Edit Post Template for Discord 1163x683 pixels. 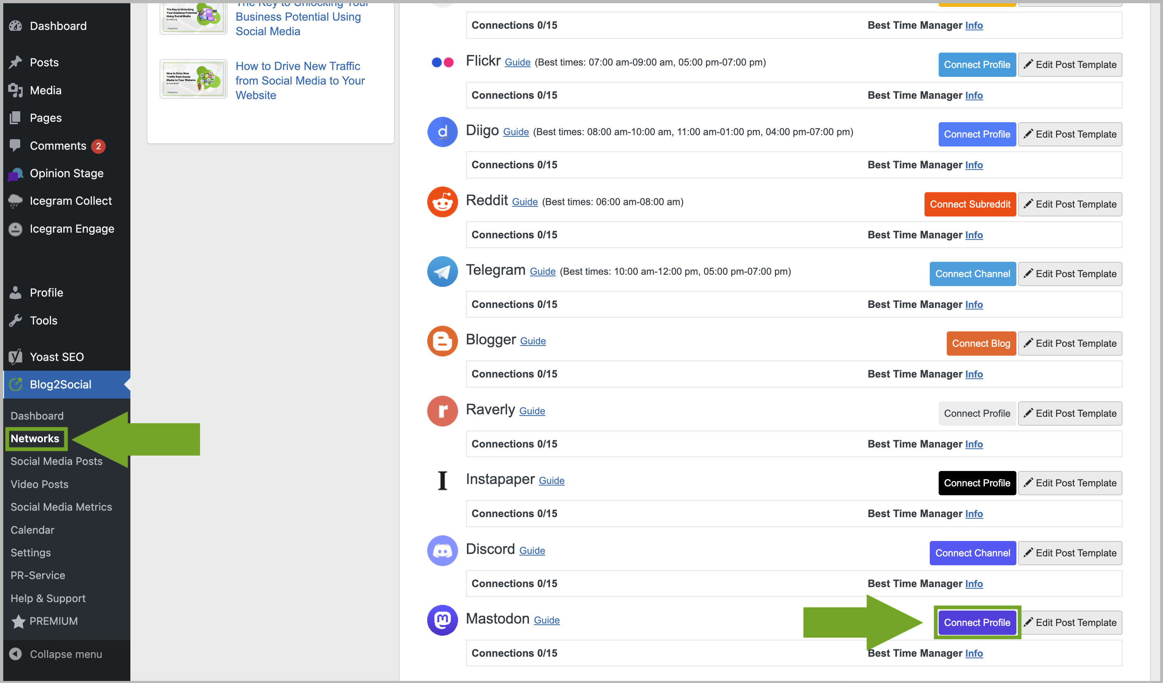click(1070, 554)
